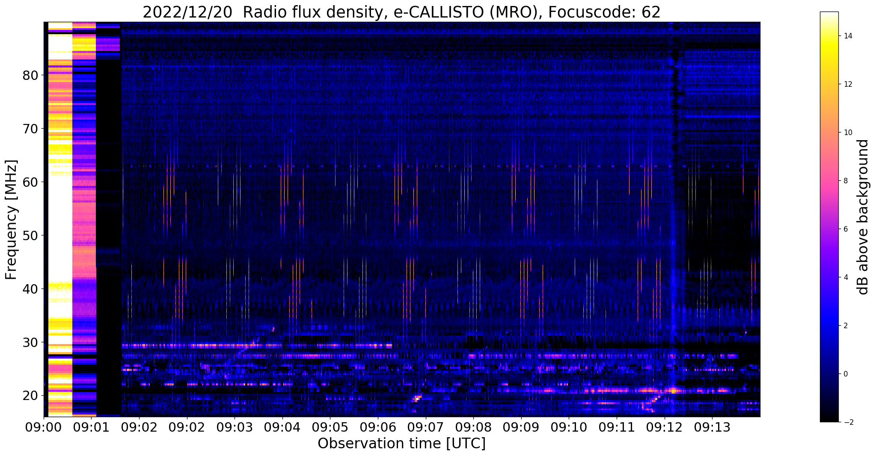Click the 40 MHz frequency tick label
876x456 pixels.
click(x=30, y=289)
